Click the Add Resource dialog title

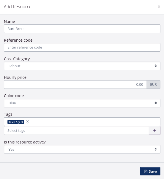coord(18,7)
